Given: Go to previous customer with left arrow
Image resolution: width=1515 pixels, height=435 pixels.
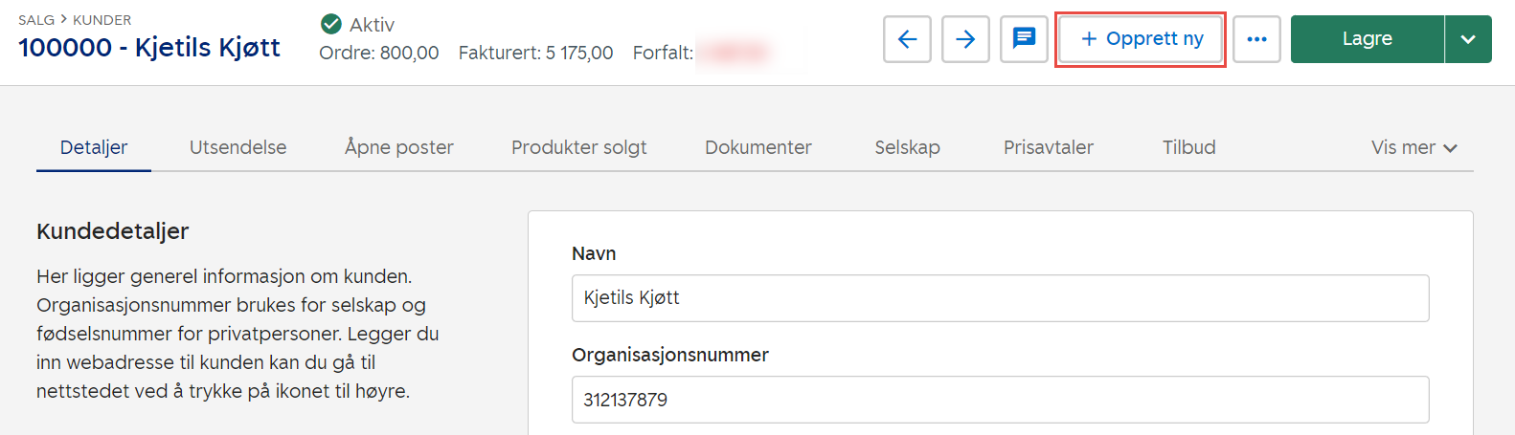Looking at the screenshot, I should click(x=907, y=39).
